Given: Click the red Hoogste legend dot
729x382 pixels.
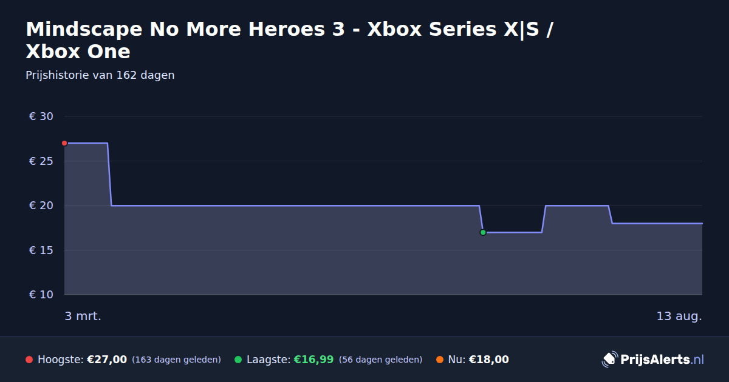Looking at the screenshot, I should tap(29, 360).
